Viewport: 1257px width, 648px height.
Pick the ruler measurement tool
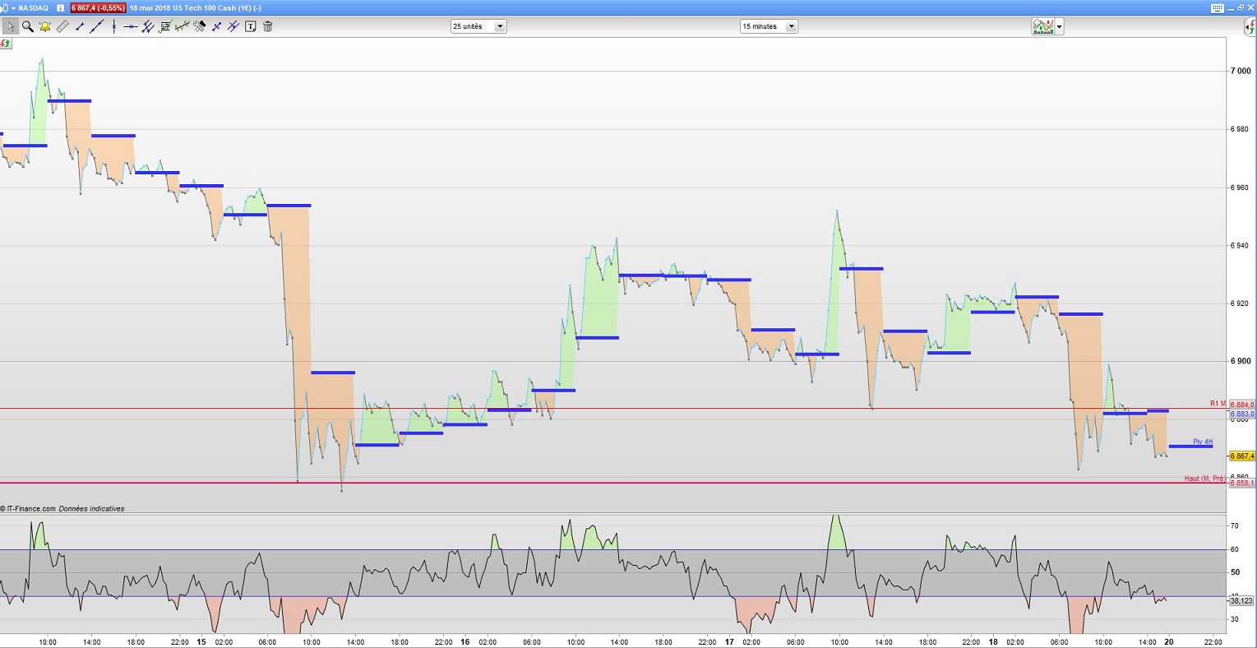(x=62, y=26)
